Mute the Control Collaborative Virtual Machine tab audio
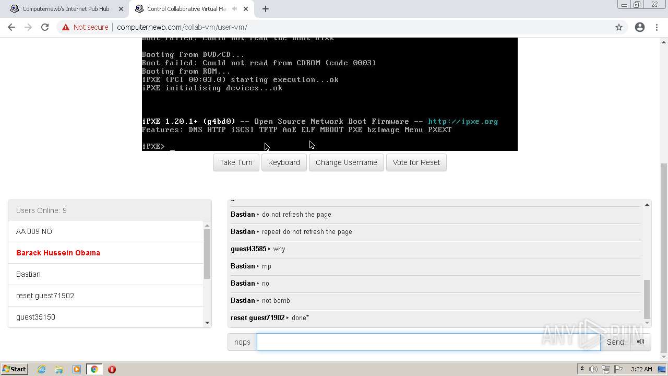This screenshot has height=376, width=668. coord(234,9)
